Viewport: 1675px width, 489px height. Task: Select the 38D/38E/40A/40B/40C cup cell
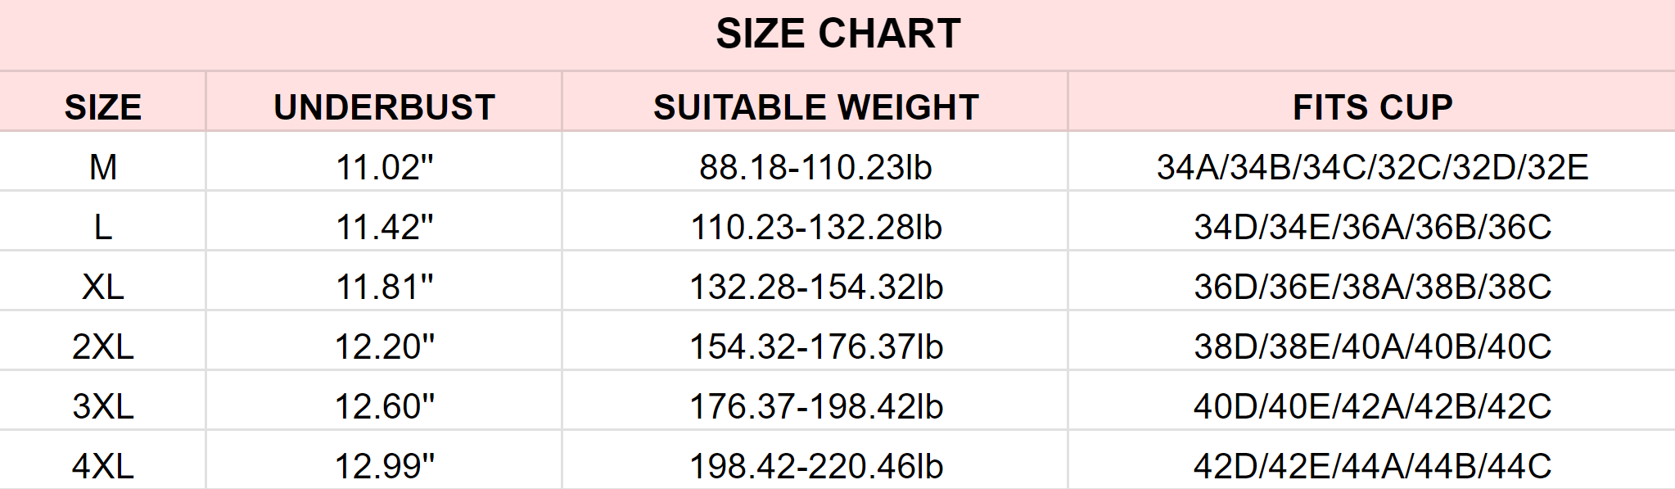tap(1372, 346)
